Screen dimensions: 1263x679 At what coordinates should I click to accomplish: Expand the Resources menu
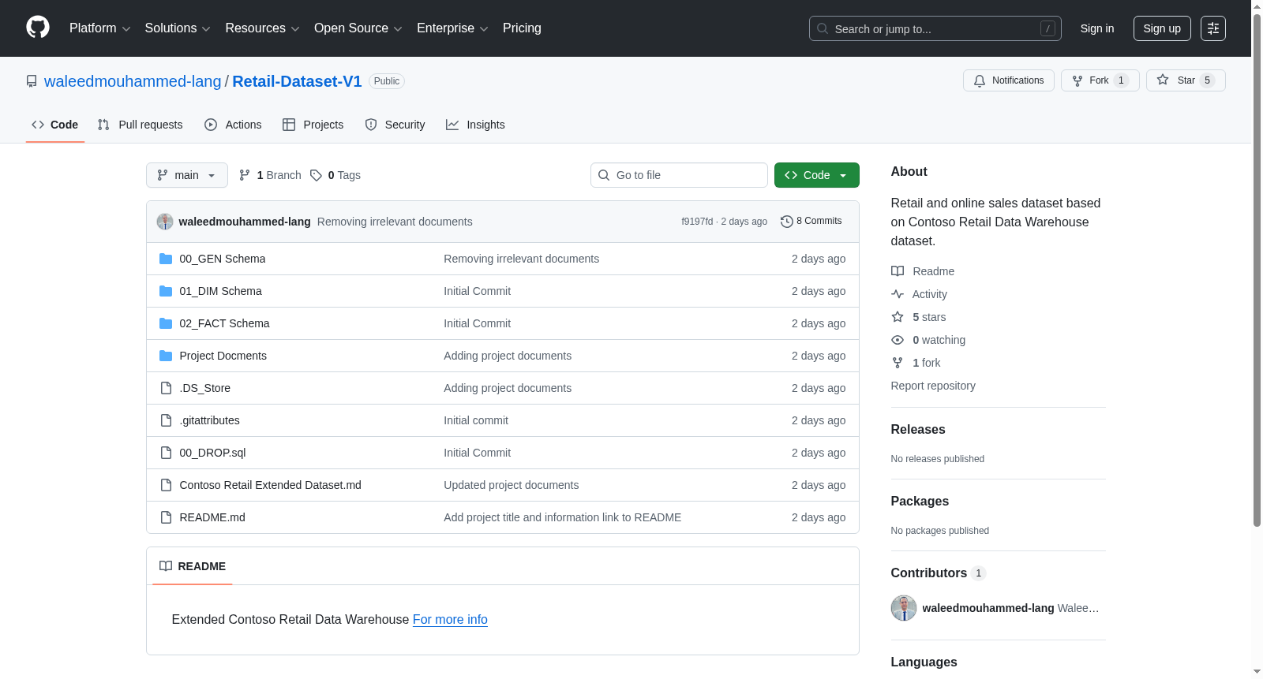click(x=262, y=28)
